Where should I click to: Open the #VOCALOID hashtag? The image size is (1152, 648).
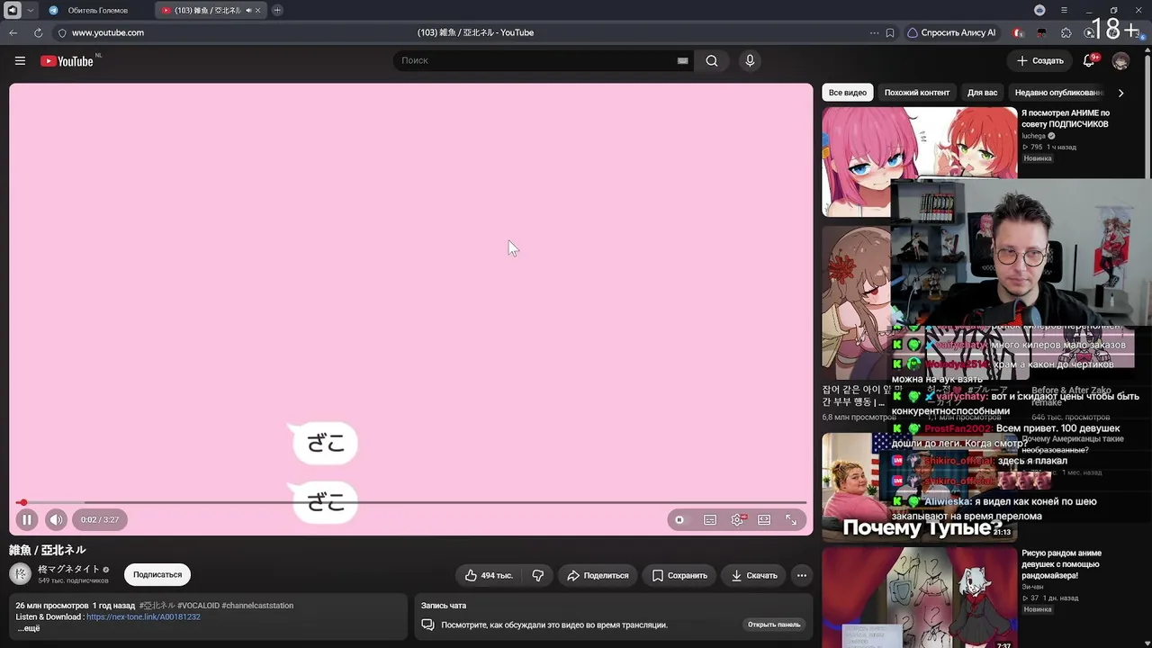[x=198, y=606]
